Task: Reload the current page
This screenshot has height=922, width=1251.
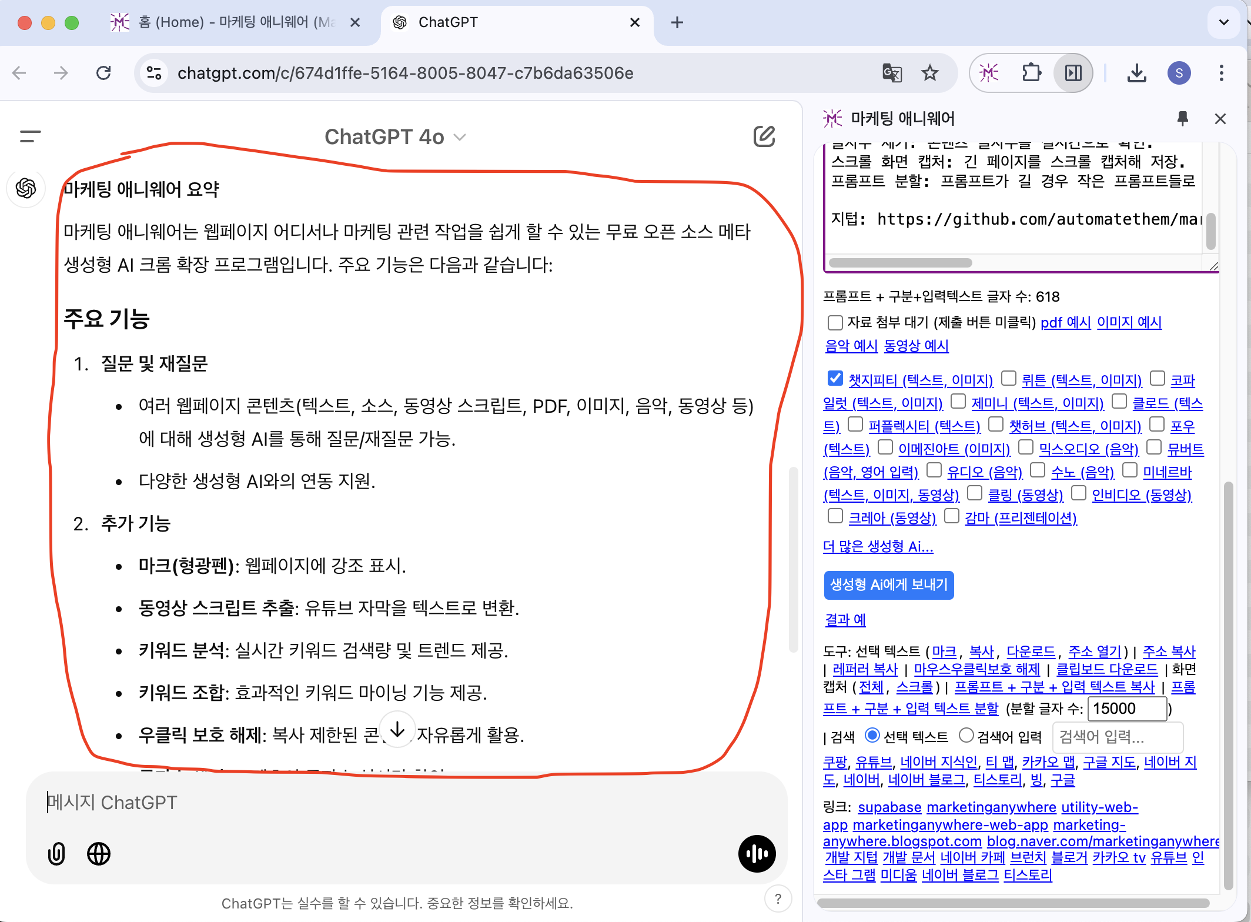Action: coord(103,73)
